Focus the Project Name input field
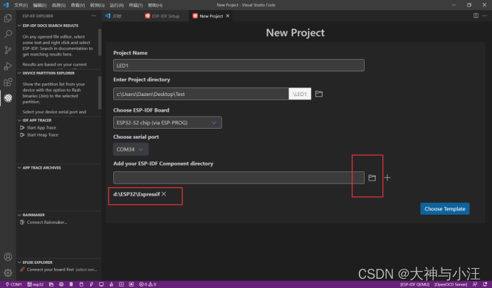The height and width of the screenshot is (288, 492). [239, 65]
